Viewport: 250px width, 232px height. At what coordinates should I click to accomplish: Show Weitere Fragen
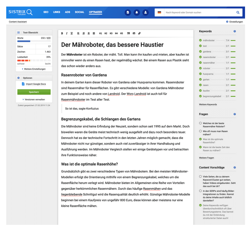coord(206,158)
